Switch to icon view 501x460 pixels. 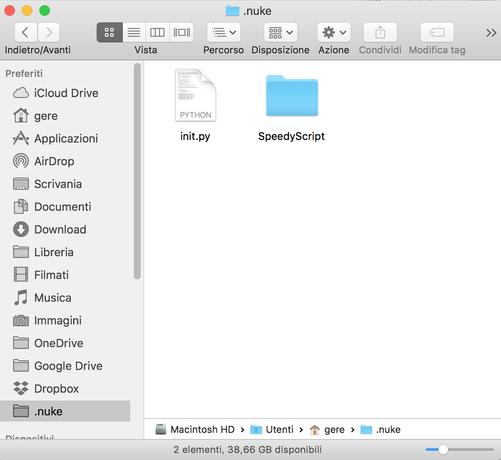pyautogui.click(x=110, y=32)
